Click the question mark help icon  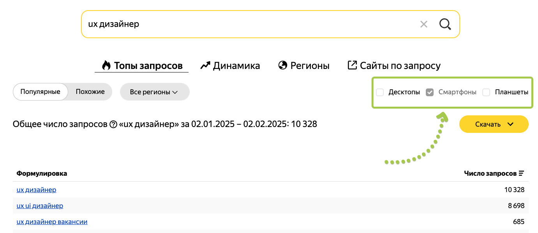(x=113, y=125)
